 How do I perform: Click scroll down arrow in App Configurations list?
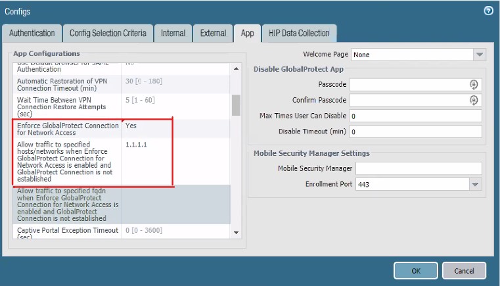click(236, 231)
